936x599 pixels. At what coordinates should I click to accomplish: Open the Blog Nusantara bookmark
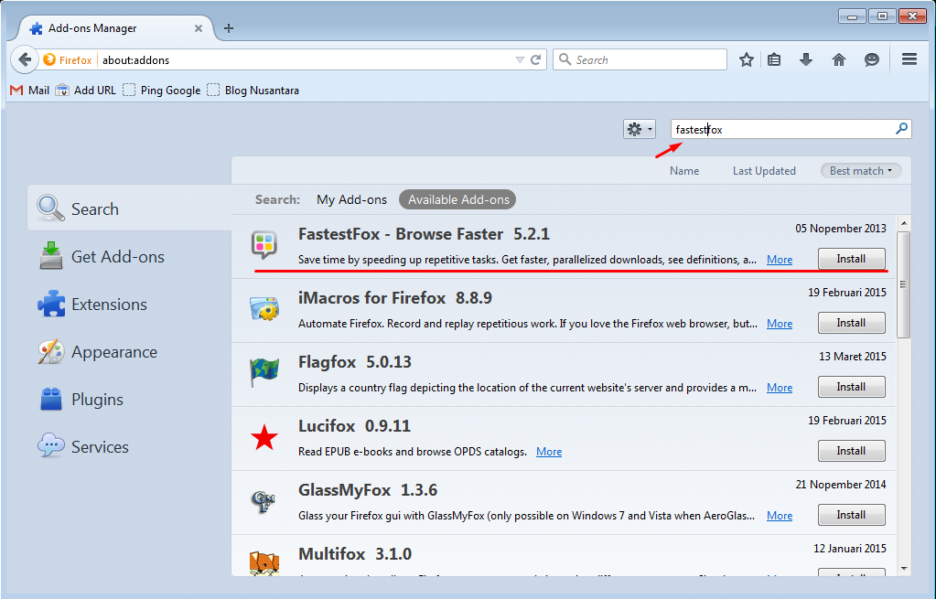(x=253, y=91)
